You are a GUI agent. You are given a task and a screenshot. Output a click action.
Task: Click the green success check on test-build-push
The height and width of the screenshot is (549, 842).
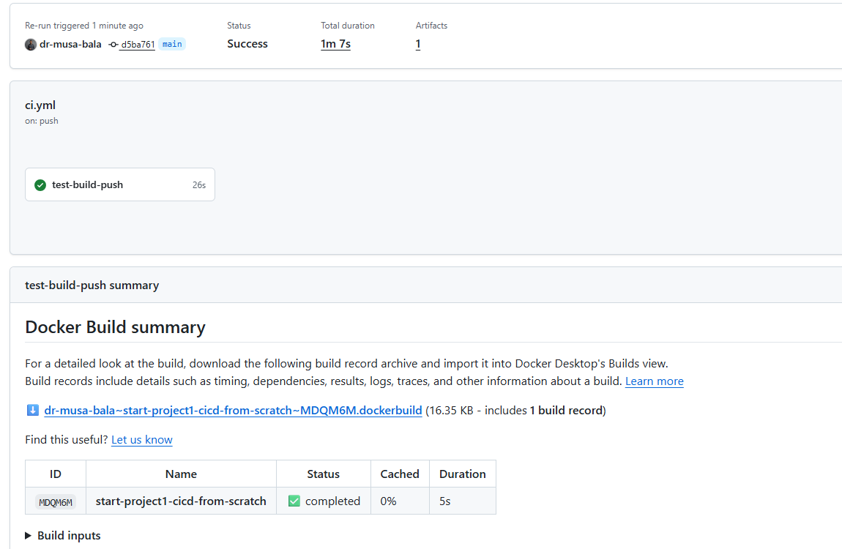coord(40,185)
